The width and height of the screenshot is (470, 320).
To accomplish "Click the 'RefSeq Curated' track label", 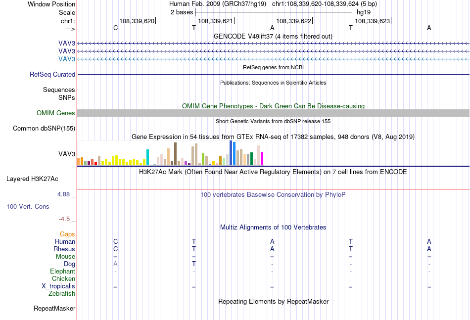I will [52, 74].
